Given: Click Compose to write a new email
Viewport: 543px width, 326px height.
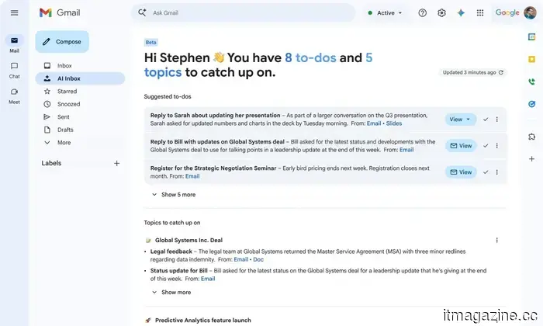Looking at the screenshot, I should click(x=62, y=42).
